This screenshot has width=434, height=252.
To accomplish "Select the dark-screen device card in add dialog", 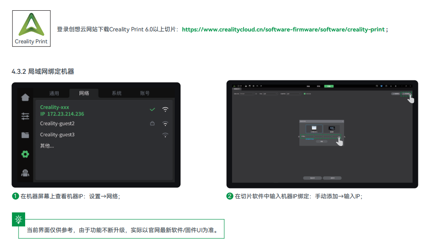I will coord(332,129).
